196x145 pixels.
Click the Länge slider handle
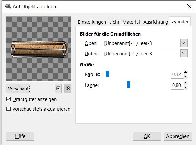[x=129, y=85]
